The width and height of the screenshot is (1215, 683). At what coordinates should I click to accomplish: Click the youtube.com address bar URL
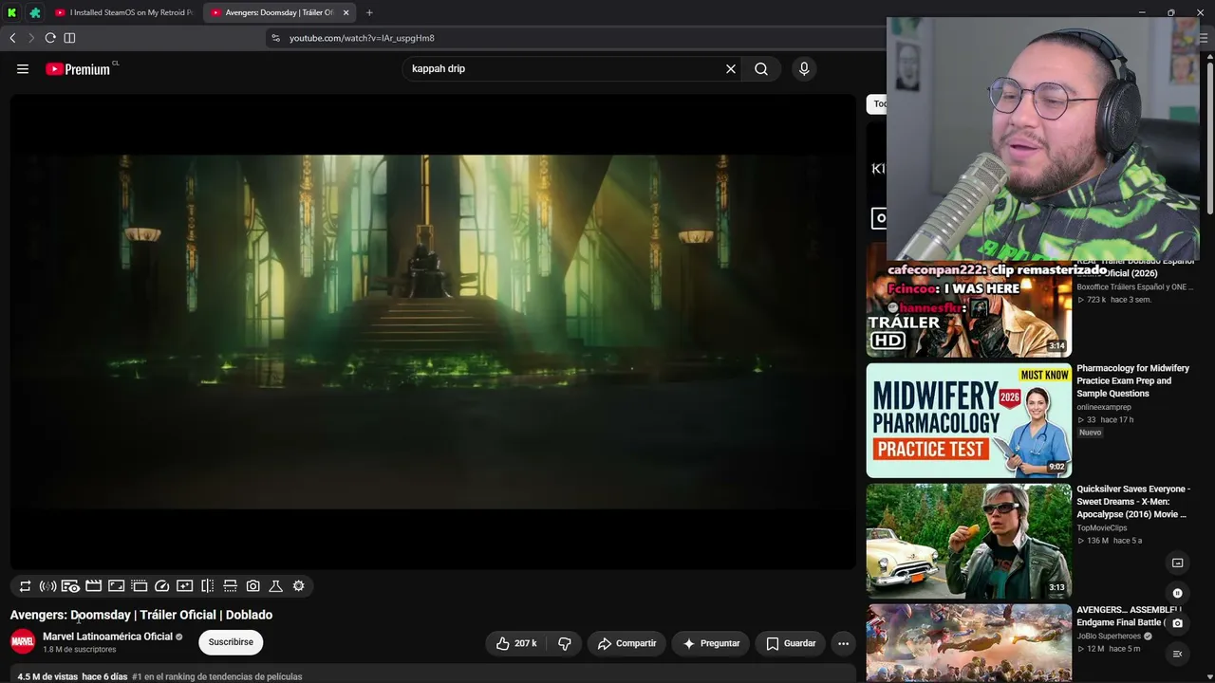coord(362,38)
